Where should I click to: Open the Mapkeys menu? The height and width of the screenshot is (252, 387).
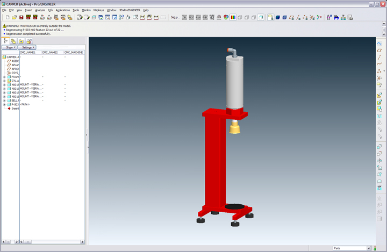click(99, 10)
